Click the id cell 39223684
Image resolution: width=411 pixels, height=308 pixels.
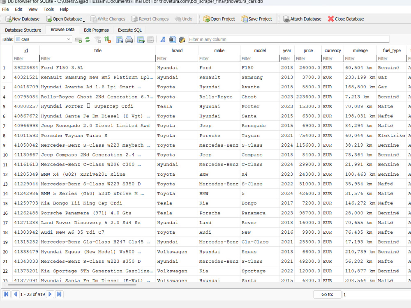26,68
